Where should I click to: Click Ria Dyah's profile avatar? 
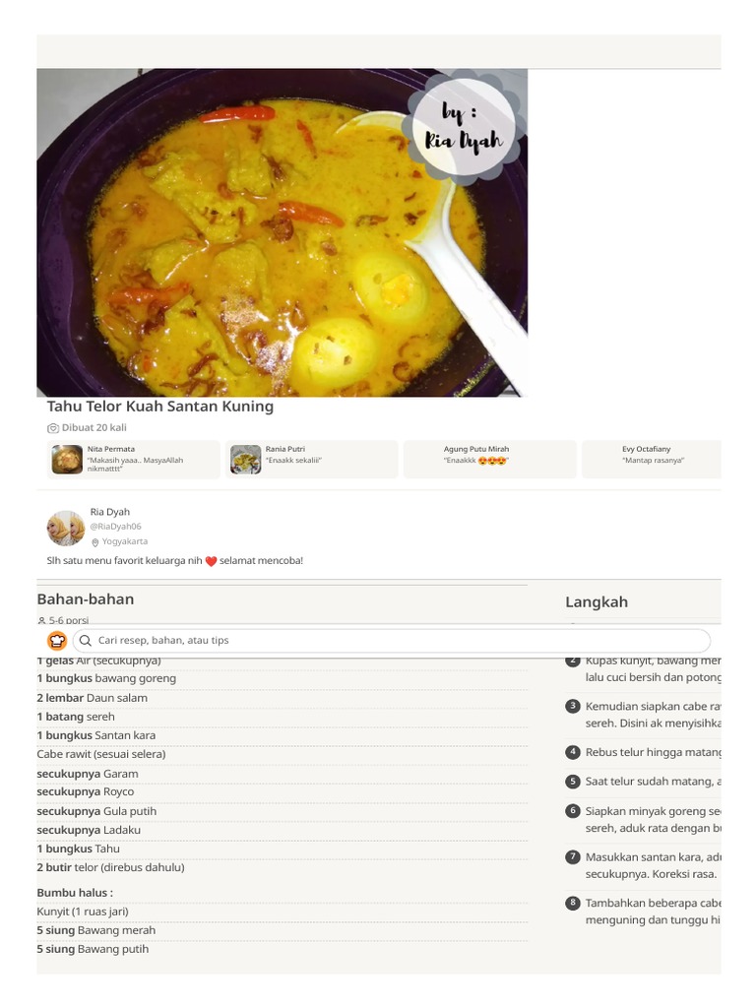[66, 528]
